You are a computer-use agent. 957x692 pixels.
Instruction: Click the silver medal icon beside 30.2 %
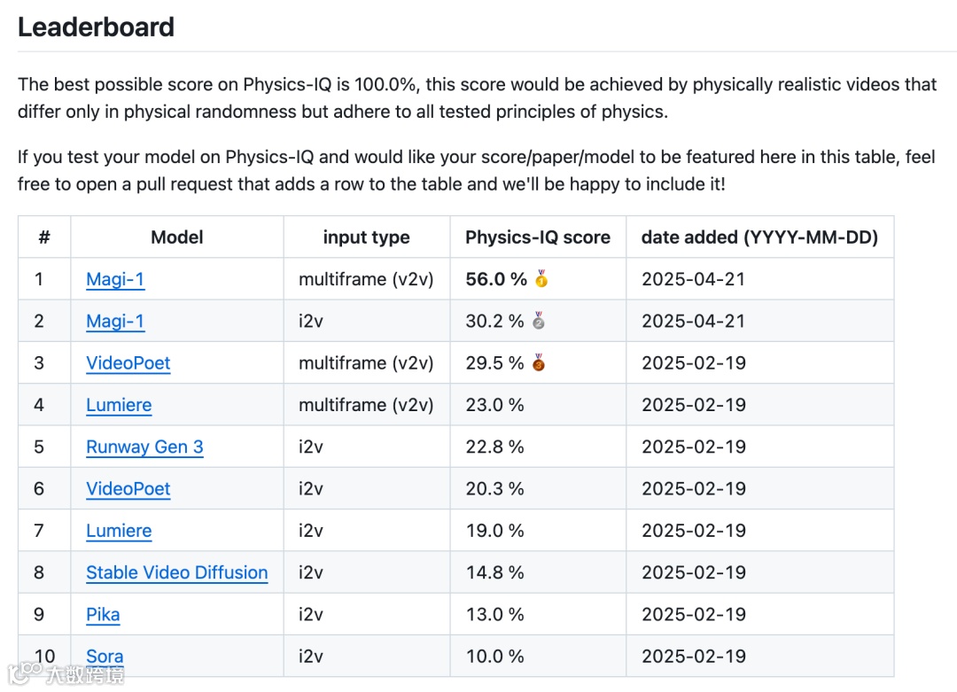tap(539, 321)
